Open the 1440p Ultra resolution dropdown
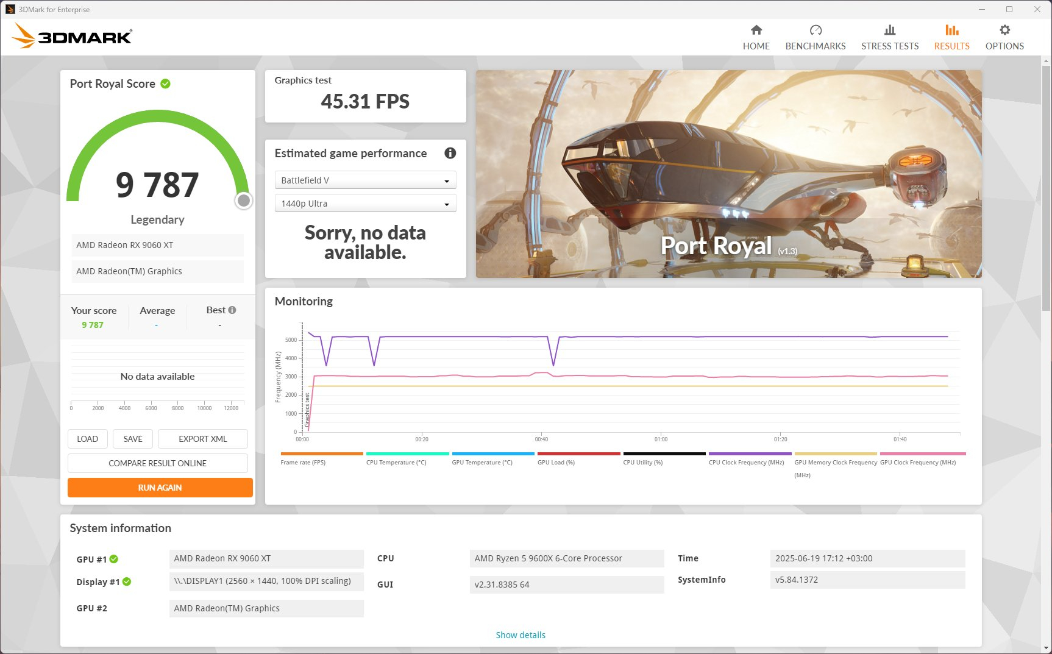The image size is (1052, 654). pyautogui.click(x=365, y=204)
